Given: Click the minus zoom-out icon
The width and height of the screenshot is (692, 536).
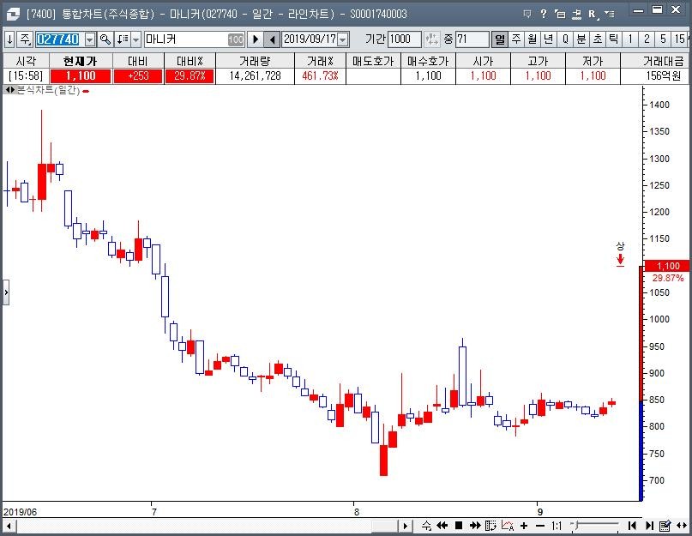Looking at the screenshot, I should coord(540,526).
